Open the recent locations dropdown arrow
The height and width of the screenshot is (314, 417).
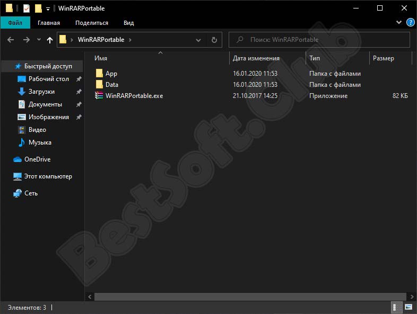coord(39,40)
